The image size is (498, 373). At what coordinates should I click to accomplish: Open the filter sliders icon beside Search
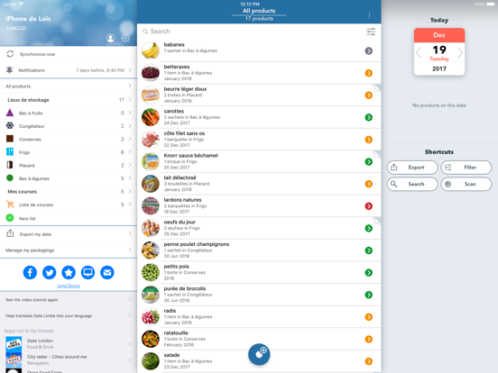pos(371,32)
